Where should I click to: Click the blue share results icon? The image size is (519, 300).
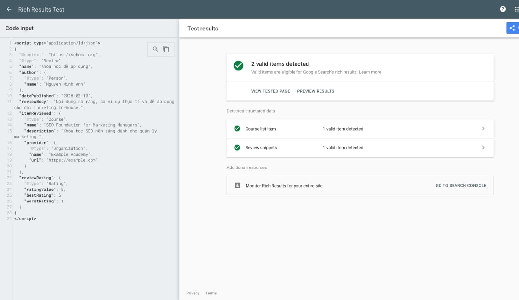pyautogui.click(x=513, y=28)
